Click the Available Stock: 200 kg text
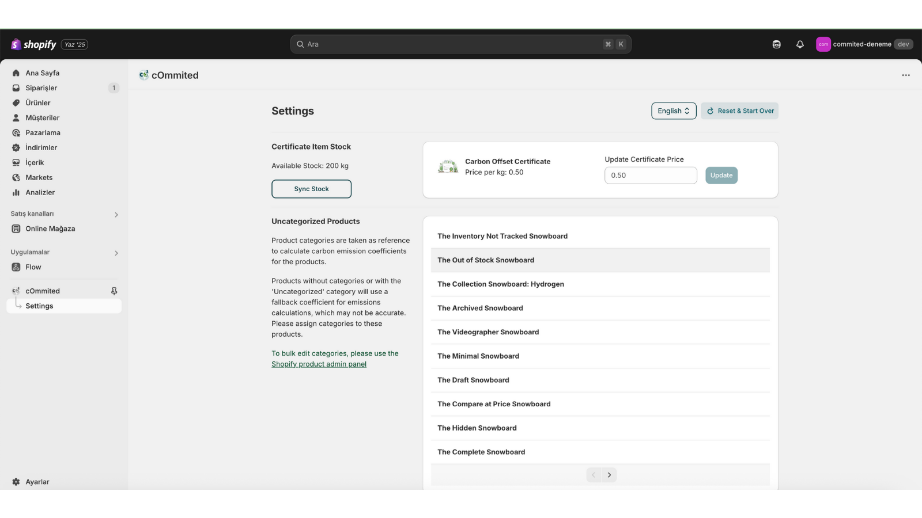 click(x=310, y=166)
